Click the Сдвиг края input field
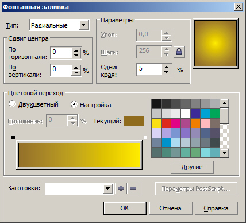 pos(149,70)
